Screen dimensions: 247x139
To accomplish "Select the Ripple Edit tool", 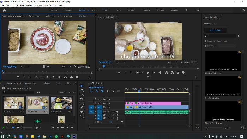I will point(82,94).
